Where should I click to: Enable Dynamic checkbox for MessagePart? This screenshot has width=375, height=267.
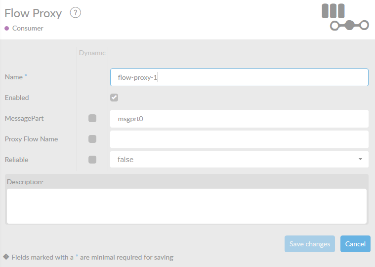click(x=92, y=118)
